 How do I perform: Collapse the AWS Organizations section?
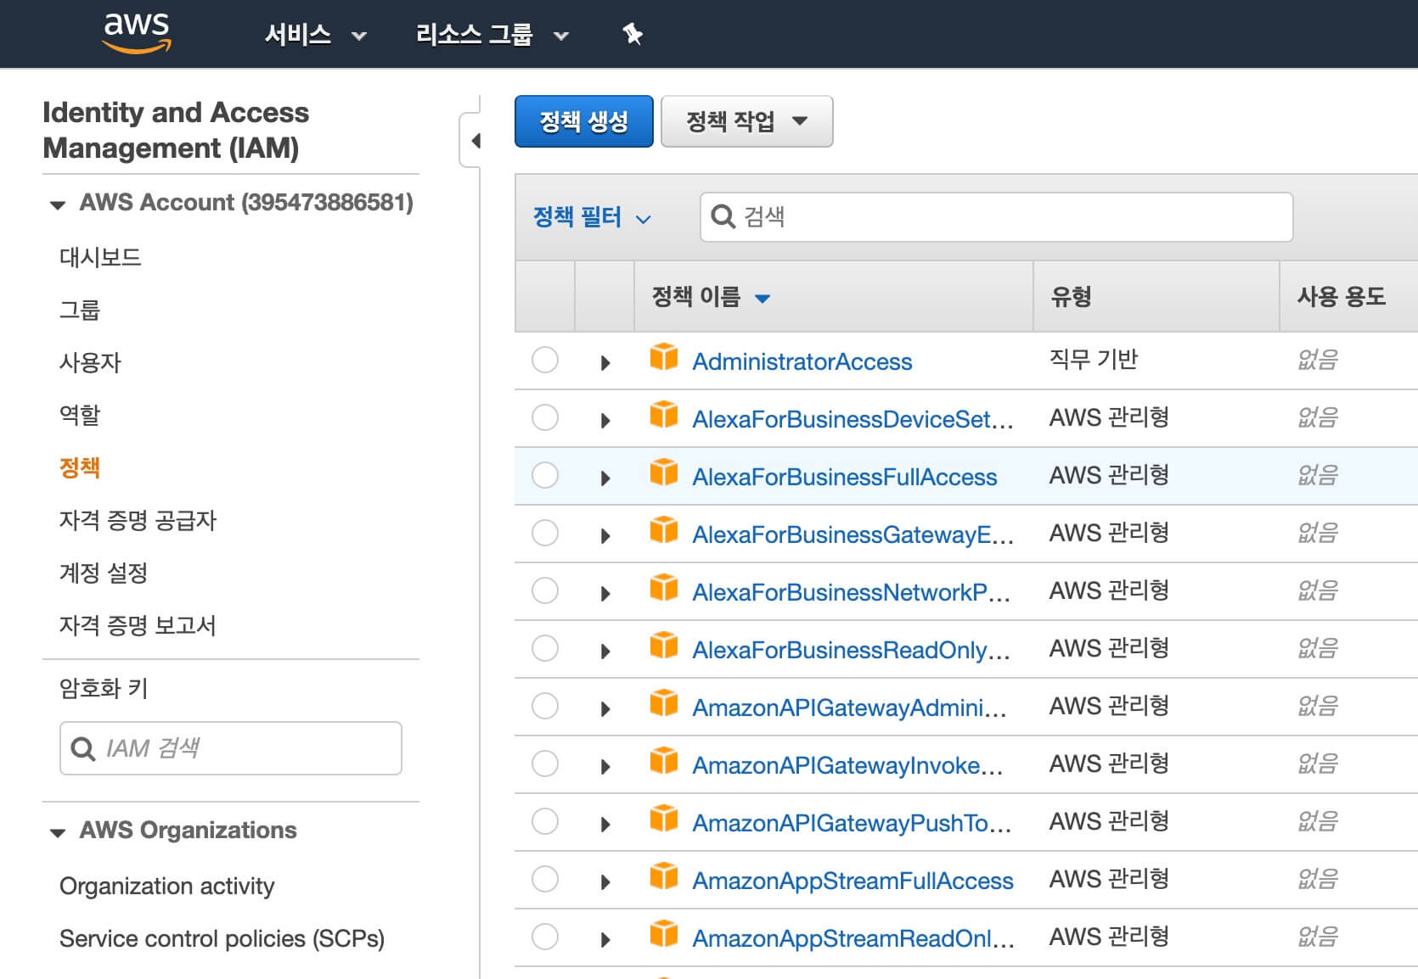(58, 832)
